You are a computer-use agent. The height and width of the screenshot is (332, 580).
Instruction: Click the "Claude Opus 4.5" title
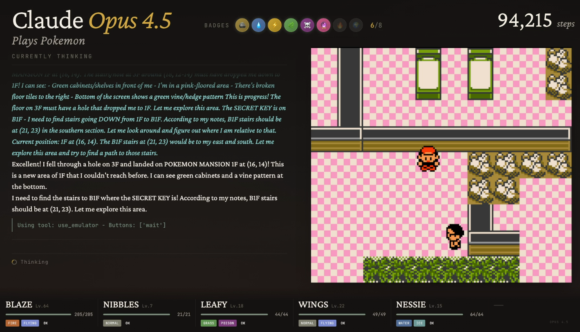(92, 21)
